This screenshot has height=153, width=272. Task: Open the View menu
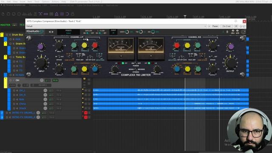(x=15, y=2)
